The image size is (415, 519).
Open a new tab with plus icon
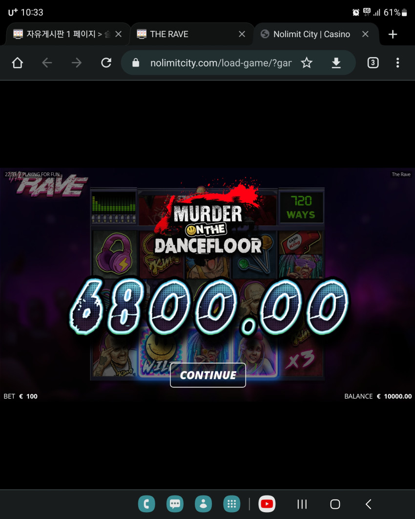click(x=393, y=34)
